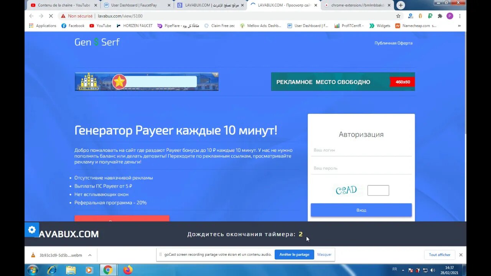The height and width of the screenshot is (276, 491).
Task: Click the Non sécurisé warning icon
Action: [63, 16]
